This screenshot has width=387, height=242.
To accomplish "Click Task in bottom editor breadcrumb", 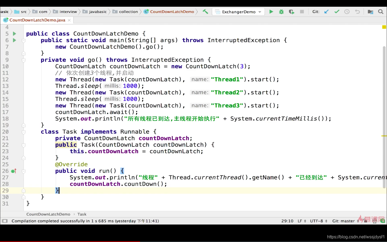I will pos(82,214).
